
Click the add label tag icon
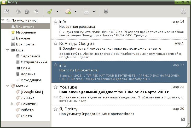tap(68, 11)
